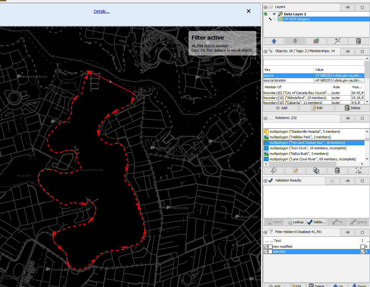370x287 pixels.
Task: Select the source:location tag row
Action: tap(314, 80)
